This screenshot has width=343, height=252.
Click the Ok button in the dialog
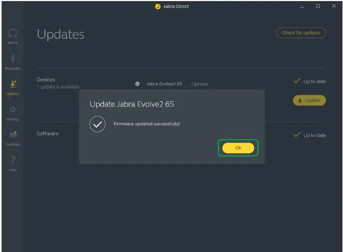point(238,148)
